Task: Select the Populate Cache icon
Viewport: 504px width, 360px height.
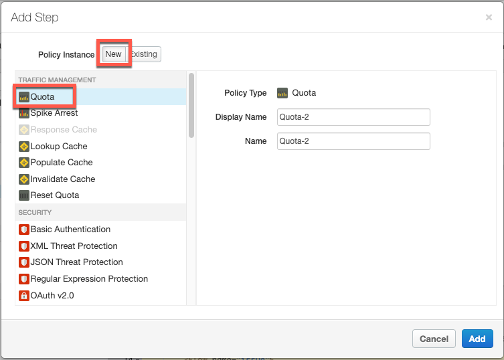Action: pos(24,163)
